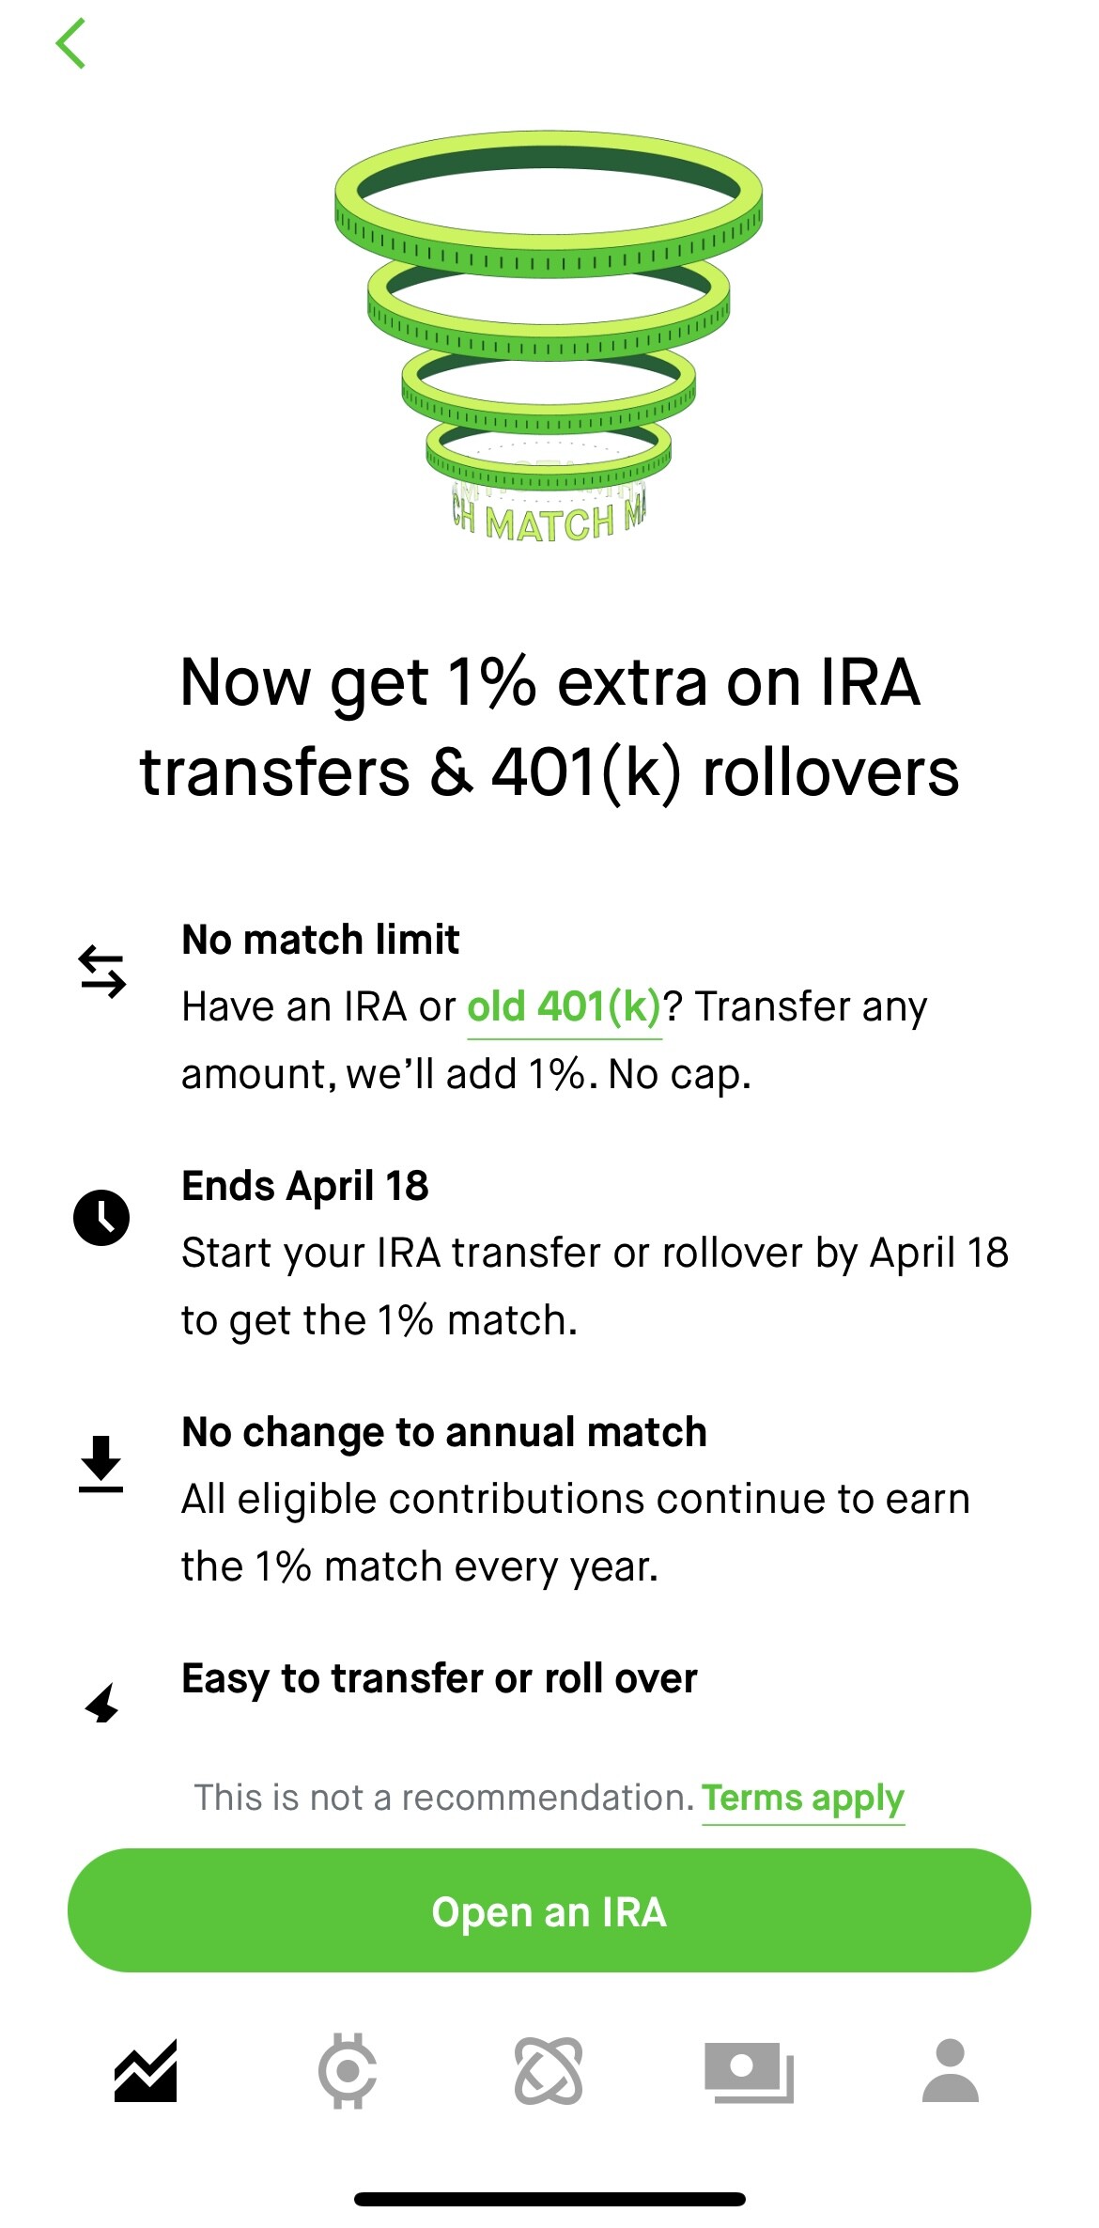Select the clock icon next to Ends April 18
The image size is (1099, 2228).
pyautogui.click(x=103, y=1219)
